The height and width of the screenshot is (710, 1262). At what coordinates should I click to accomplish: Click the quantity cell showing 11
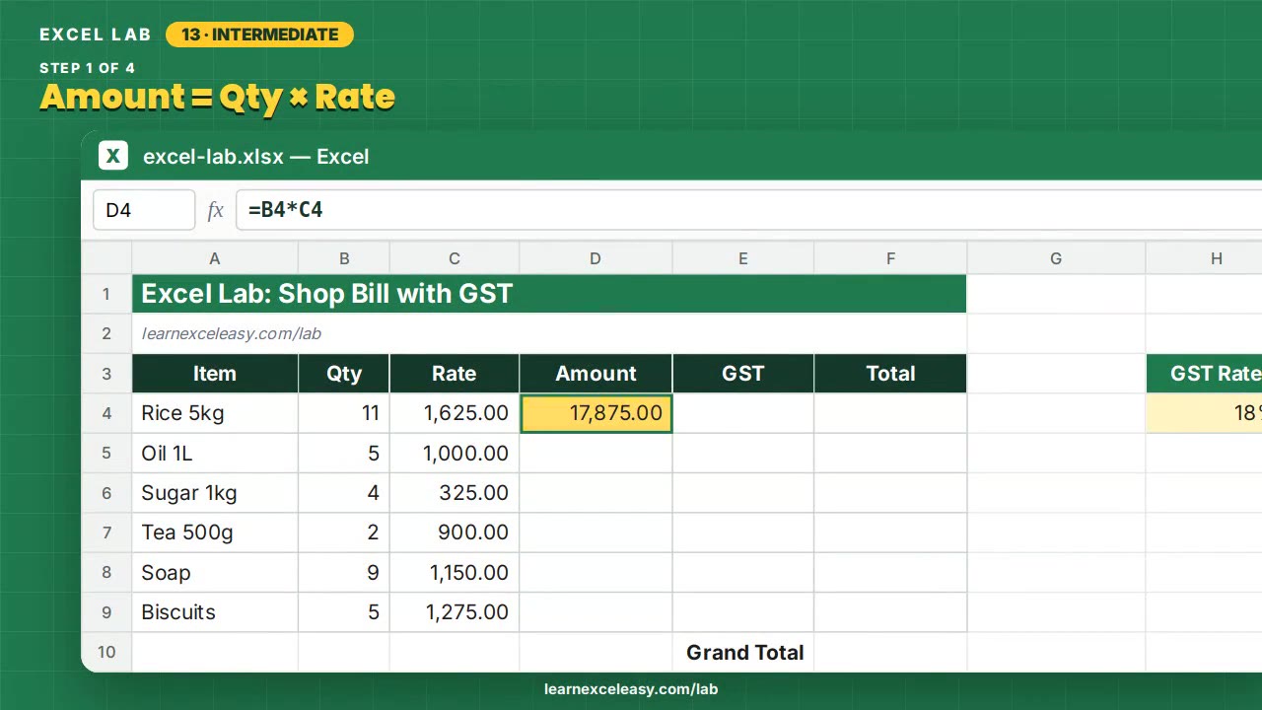click(344, 413)
